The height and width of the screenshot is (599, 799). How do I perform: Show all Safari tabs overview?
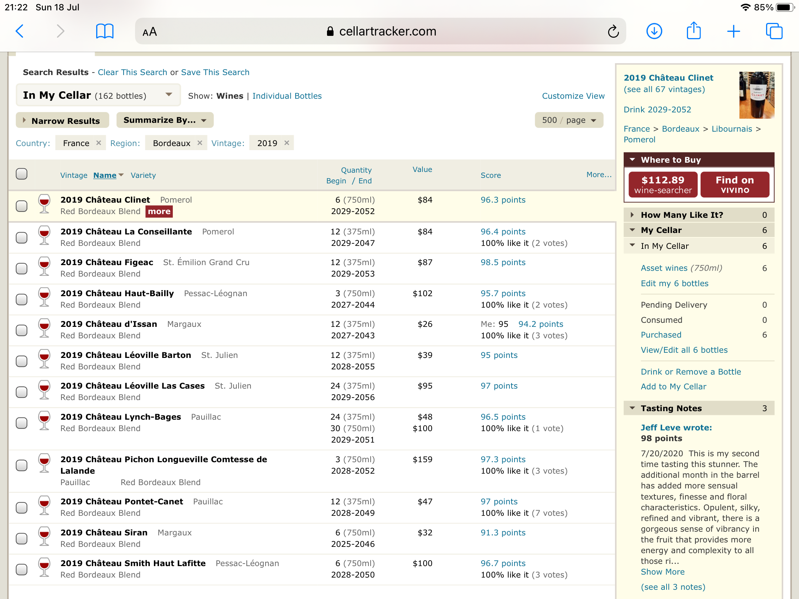(774, 31)
